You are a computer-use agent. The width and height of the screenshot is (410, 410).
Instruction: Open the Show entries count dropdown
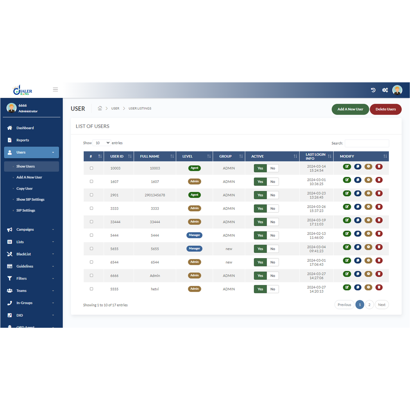pyautogui.click(x=102, y=143)
